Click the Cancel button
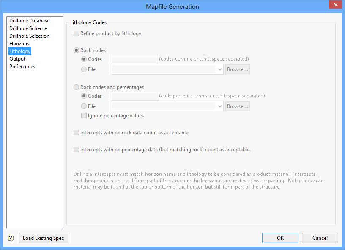345x250 pixels. pyautogui.click(x=320, y=238)
